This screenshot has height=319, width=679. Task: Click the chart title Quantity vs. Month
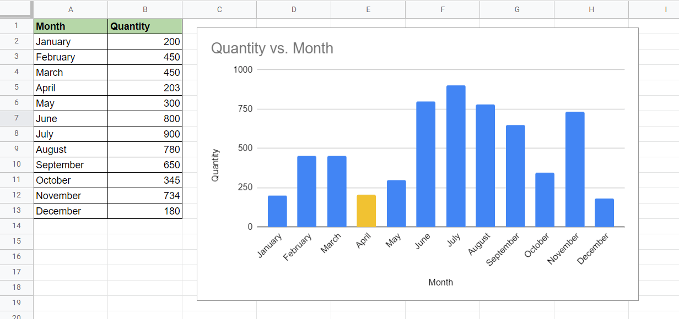[x=272, y=48]
